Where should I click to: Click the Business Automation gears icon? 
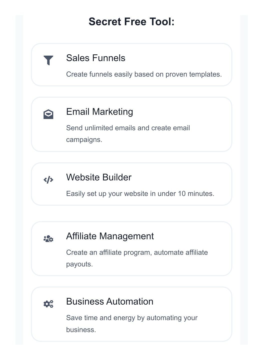(48, 304)
